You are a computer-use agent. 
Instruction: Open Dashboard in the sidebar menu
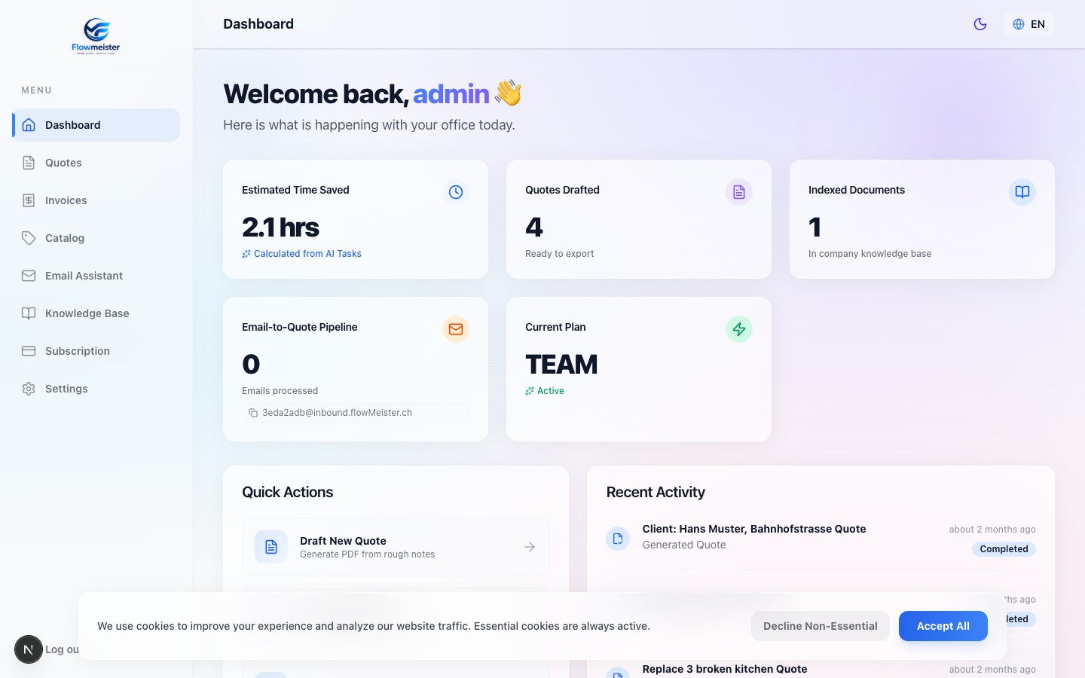coord(96,125)
